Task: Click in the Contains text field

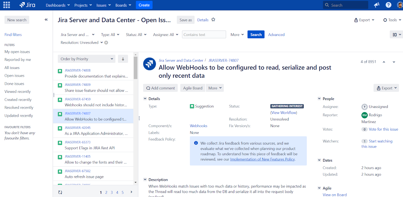Action: pyautogui.click(x=204, y=34)
